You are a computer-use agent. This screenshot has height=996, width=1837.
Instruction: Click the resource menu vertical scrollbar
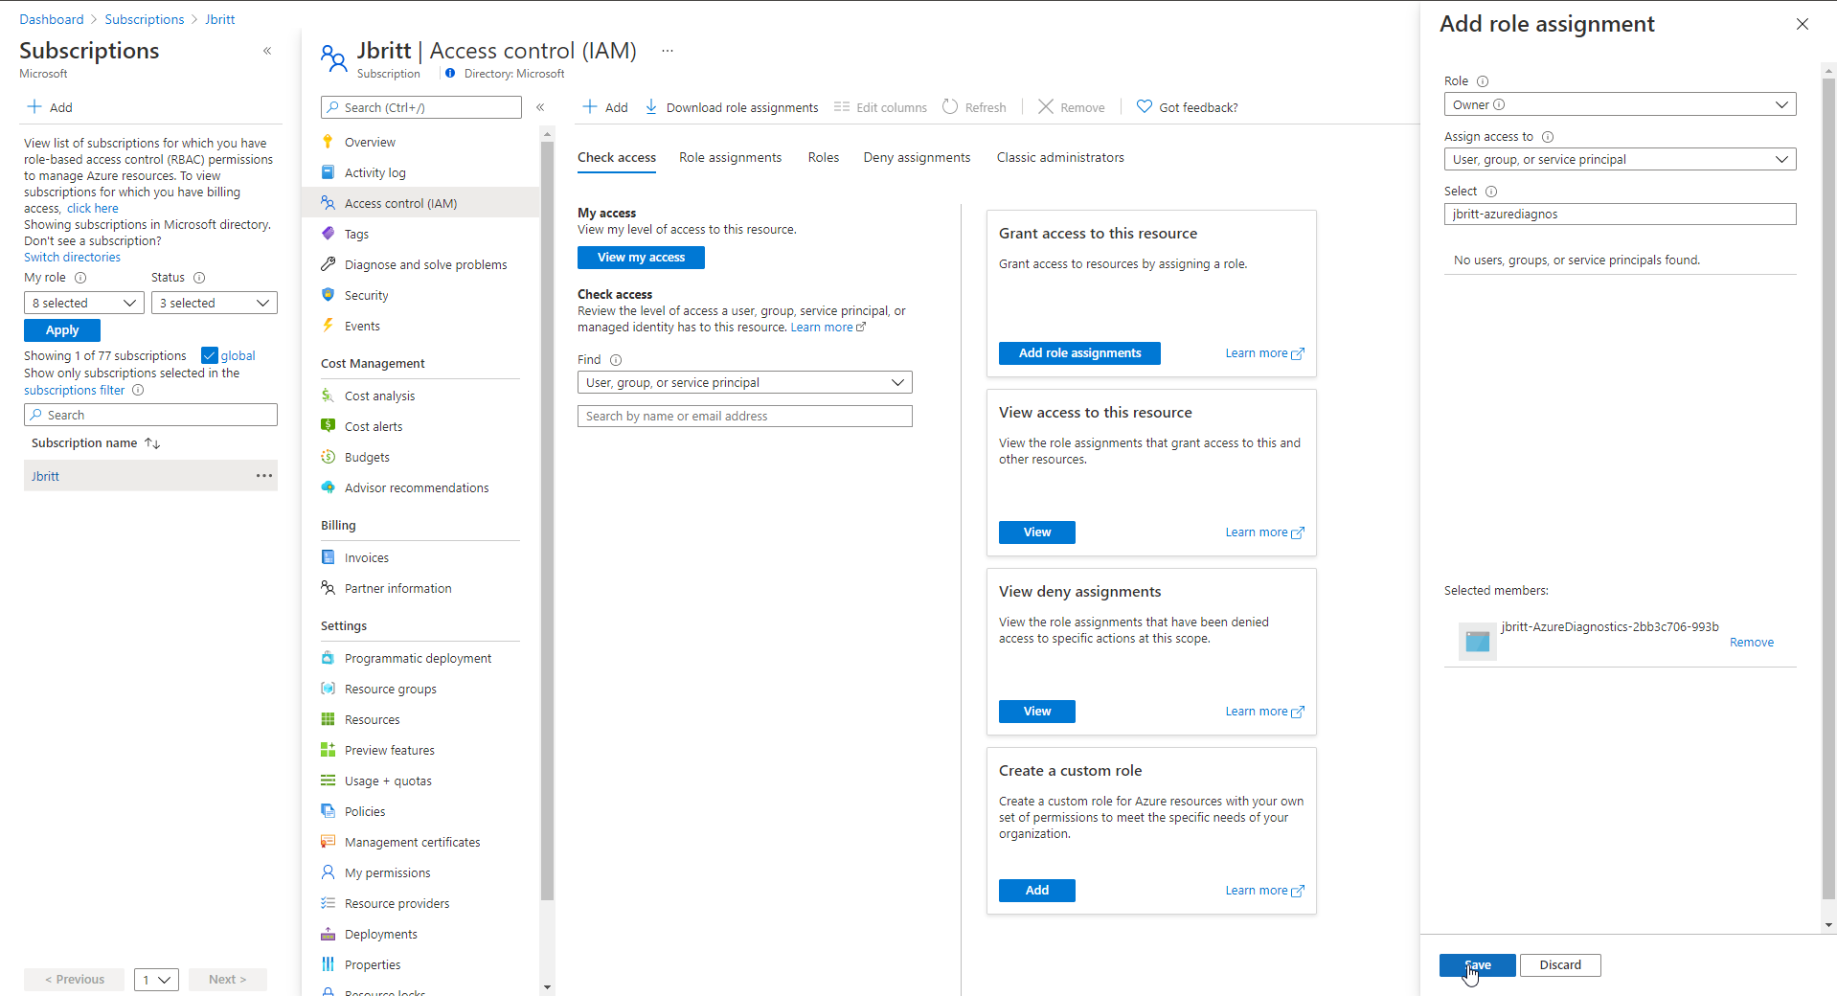(x=547, y=521)
